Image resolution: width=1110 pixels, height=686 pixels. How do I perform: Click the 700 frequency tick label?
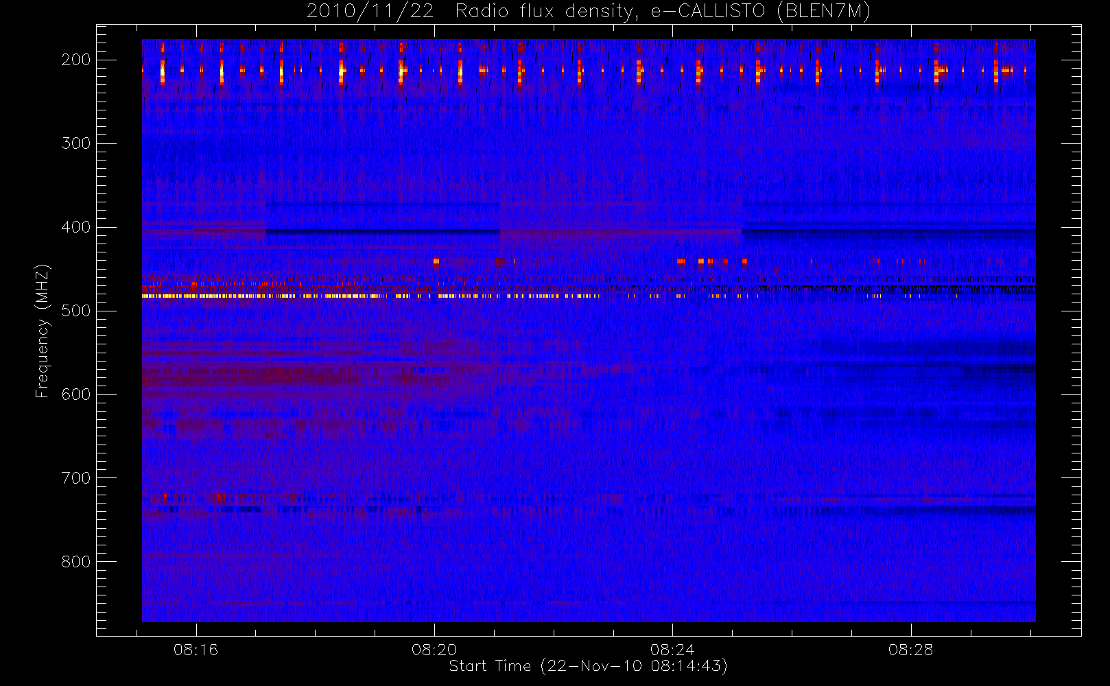76,478
